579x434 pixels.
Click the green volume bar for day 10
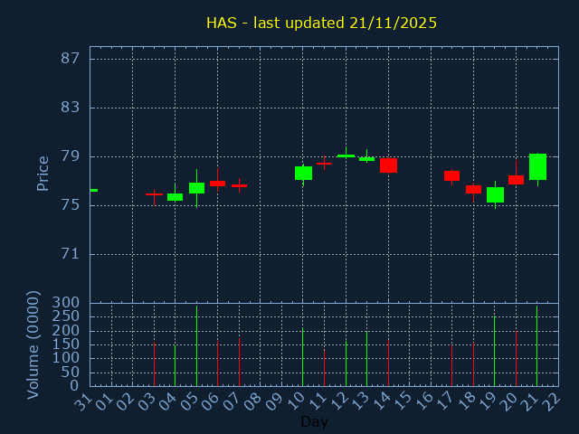302,357
